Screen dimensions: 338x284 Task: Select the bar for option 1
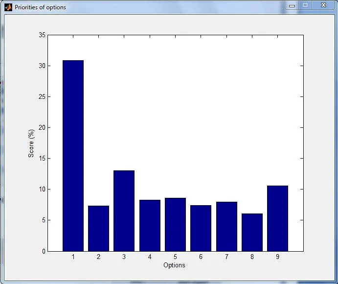pyautogui.click(x=73, y=156)
